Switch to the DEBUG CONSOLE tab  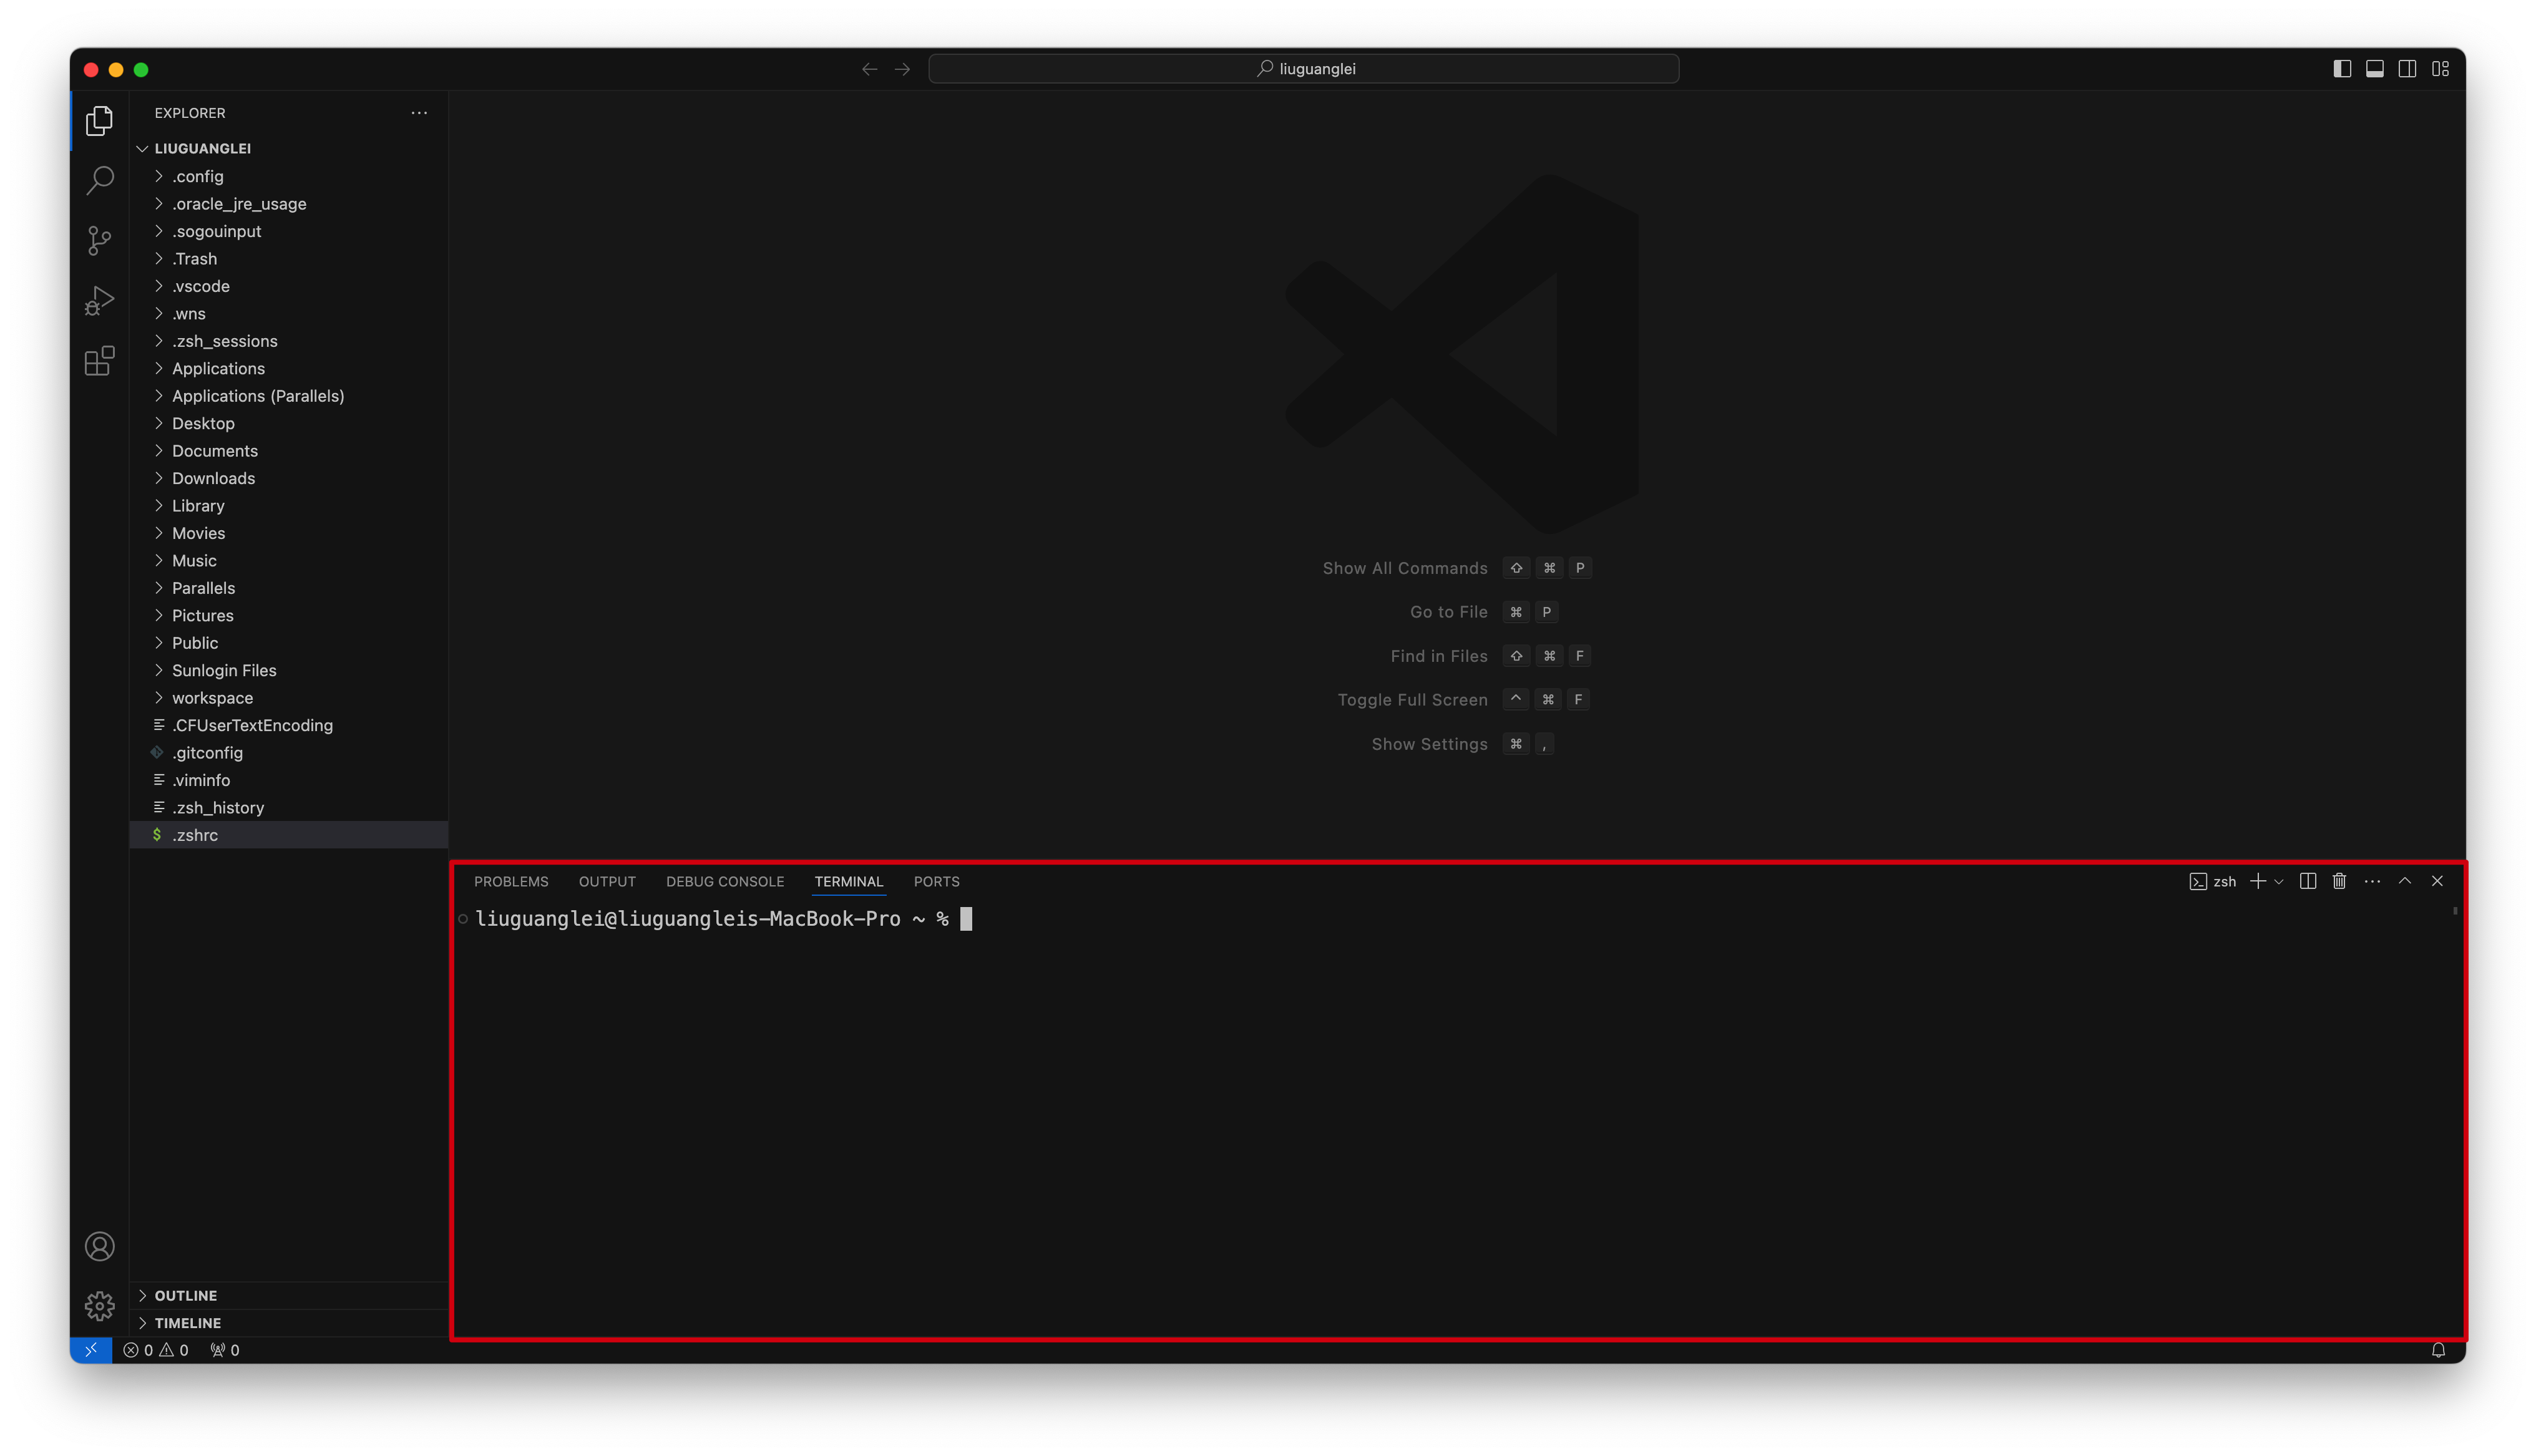(725, 881)
